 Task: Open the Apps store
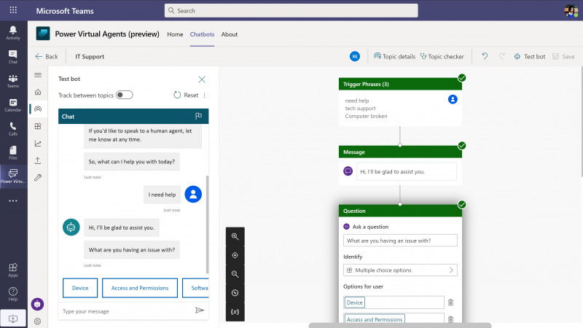pos(13,270)
